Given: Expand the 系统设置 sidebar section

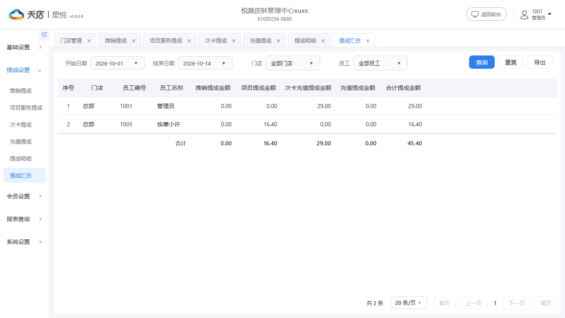Looking at the screenshot, I should [24, 242].
